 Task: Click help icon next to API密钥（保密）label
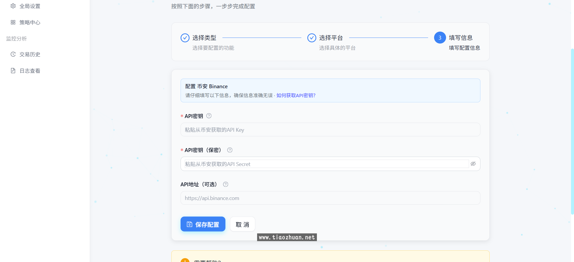pos(230,150)
